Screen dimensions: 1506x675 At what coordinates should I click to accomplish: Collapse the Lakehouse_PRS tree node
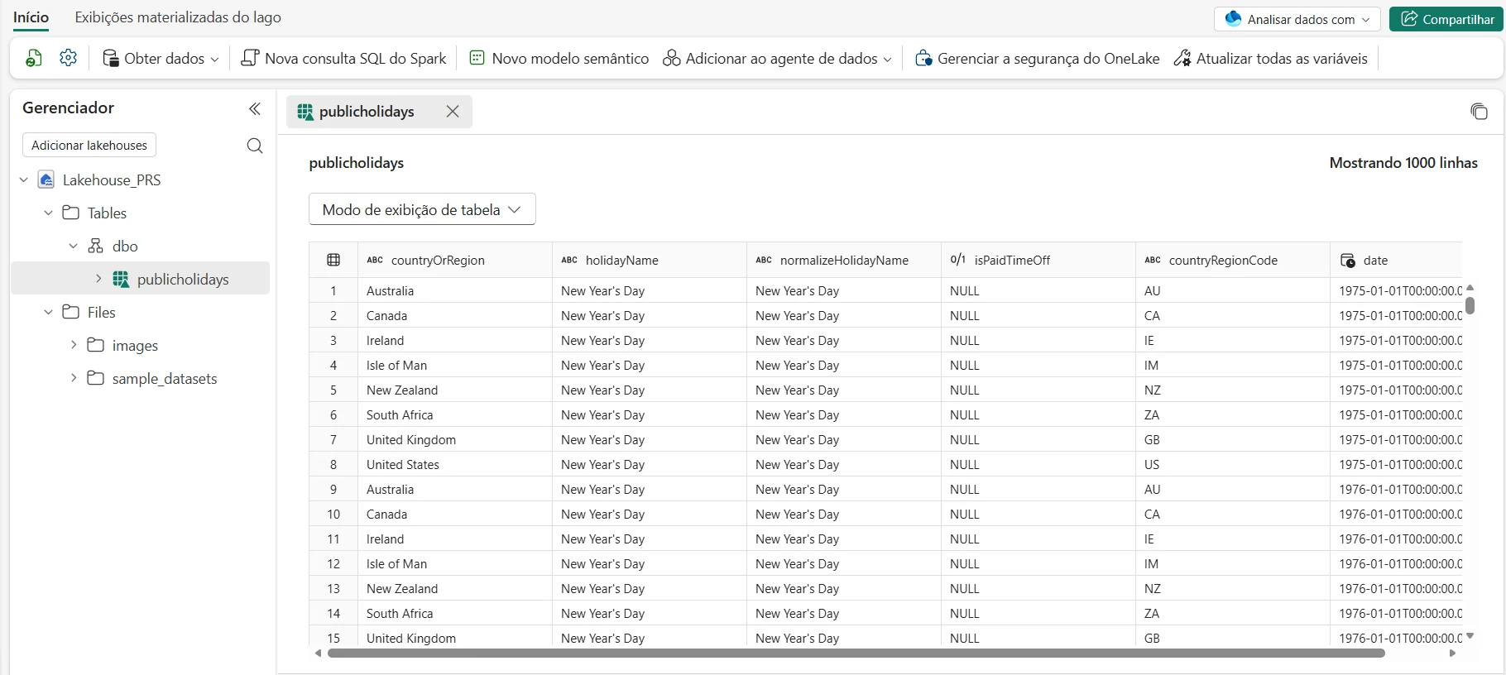(x=24, y=180)
